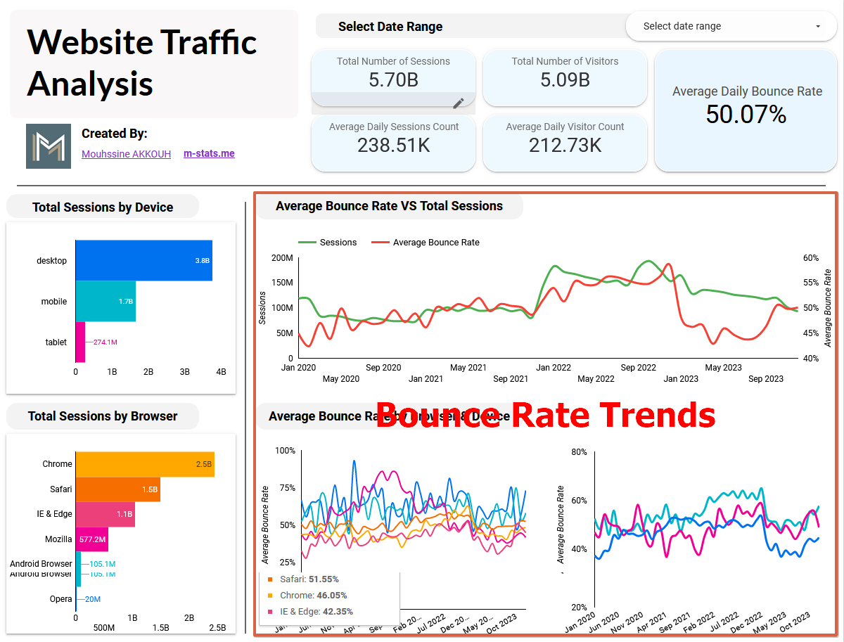Select the Safari sessions bar
The width and height of the screenshot is (844, 642).
click(117, 489)
